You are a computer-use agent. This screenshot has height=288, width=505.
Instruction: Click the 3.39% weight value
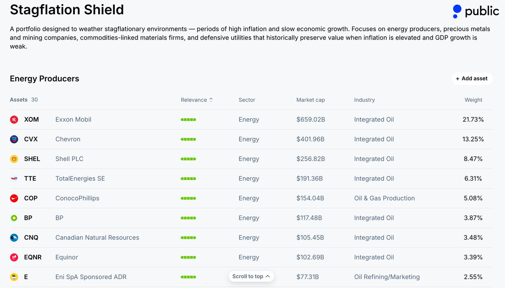473,257
